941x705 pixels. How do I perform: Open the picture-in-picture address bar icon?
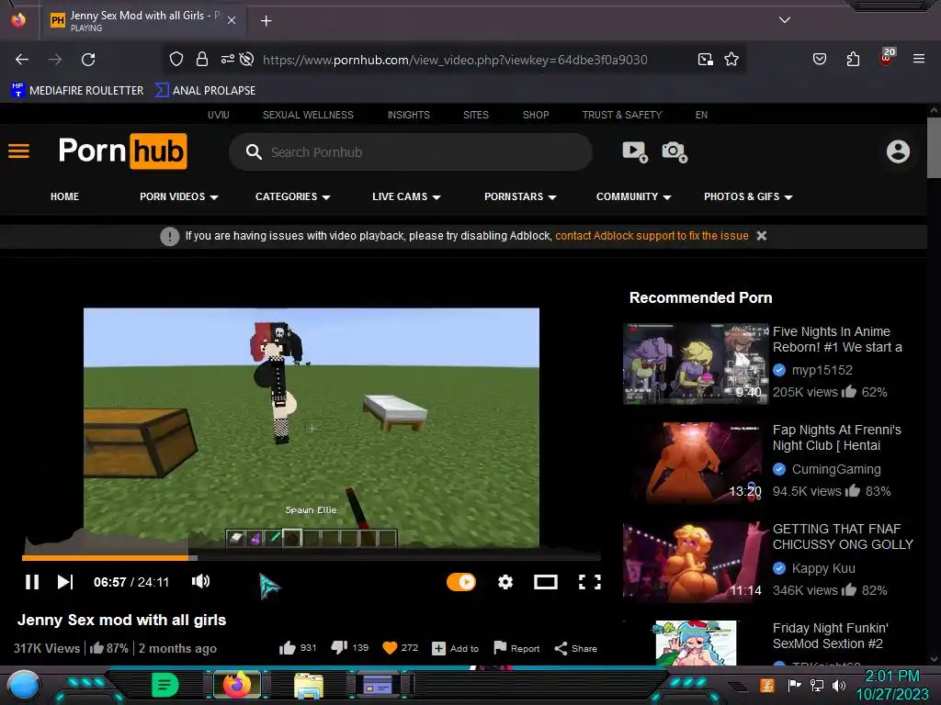pos(705,59)
